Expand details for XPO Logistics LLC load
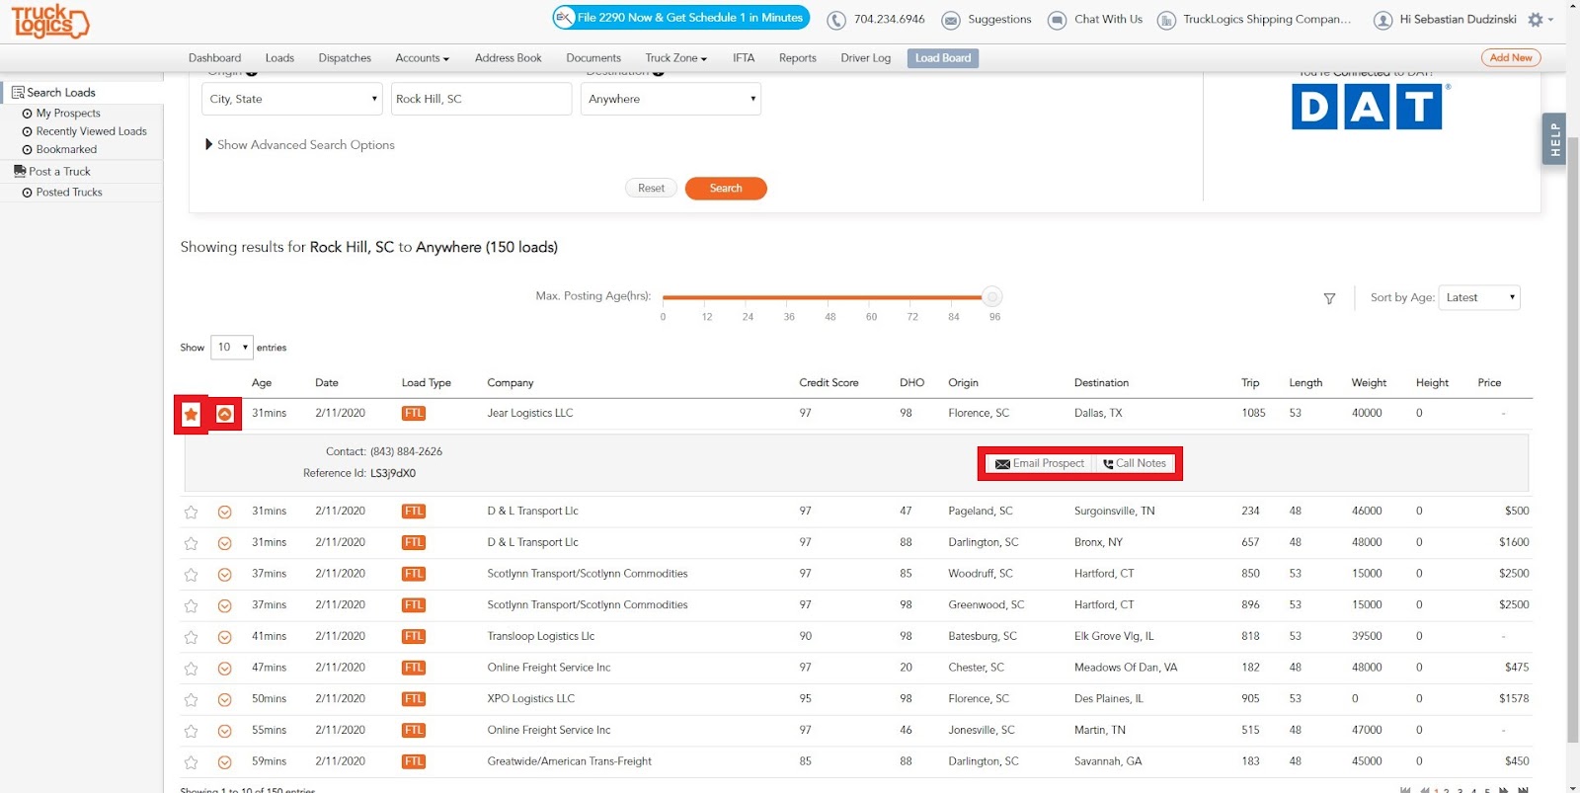The image size is (1580, 793). (225, 700)
